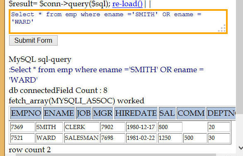Open the re-load() link
243x156 pixels.
[x=127, y=4]
